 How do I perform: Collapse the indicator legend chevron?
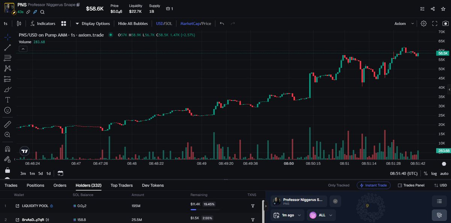(x=23, y=49)
